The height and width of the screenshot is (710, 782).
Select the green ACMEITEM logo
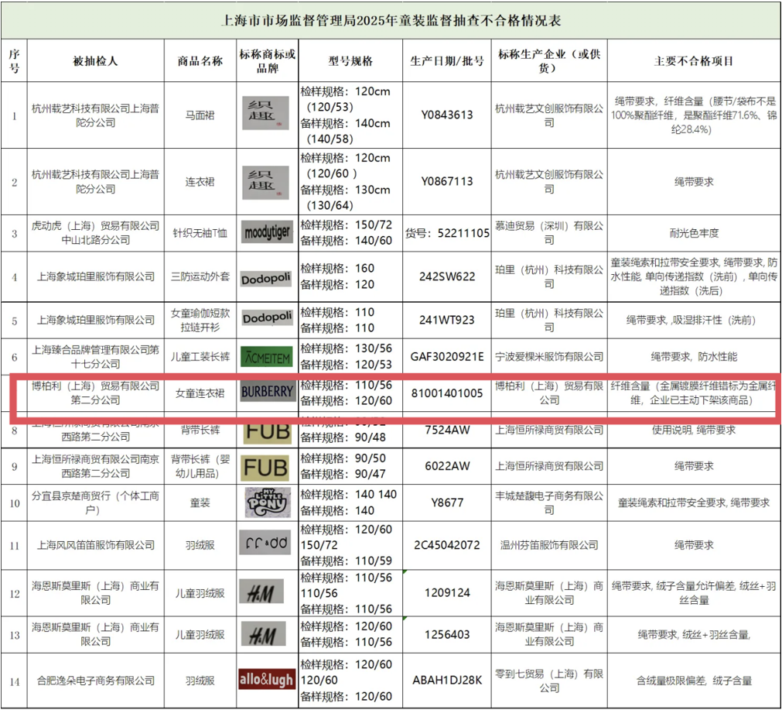pos(267,356)
